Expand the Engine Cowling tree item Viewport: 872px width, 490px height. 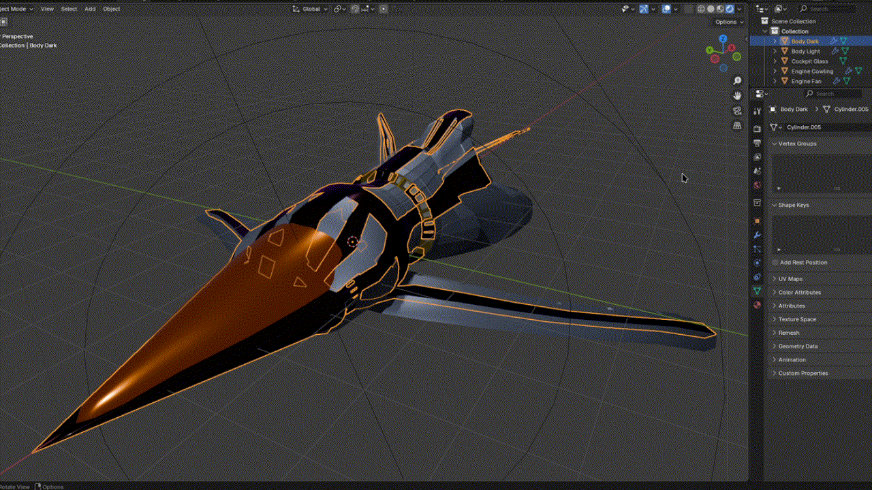(x=775, y=71)
